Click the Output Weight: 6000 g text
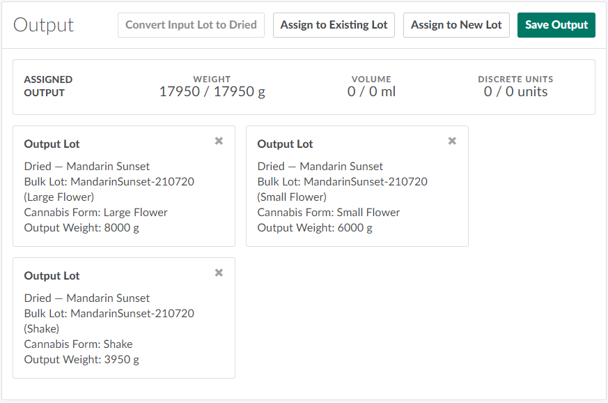Screen dimensions: 608x403 [315, 227]
